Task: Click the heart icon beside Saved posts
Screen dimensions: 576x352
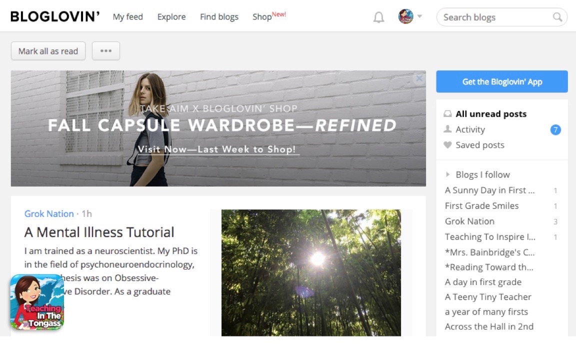Action: coord(447,145)
